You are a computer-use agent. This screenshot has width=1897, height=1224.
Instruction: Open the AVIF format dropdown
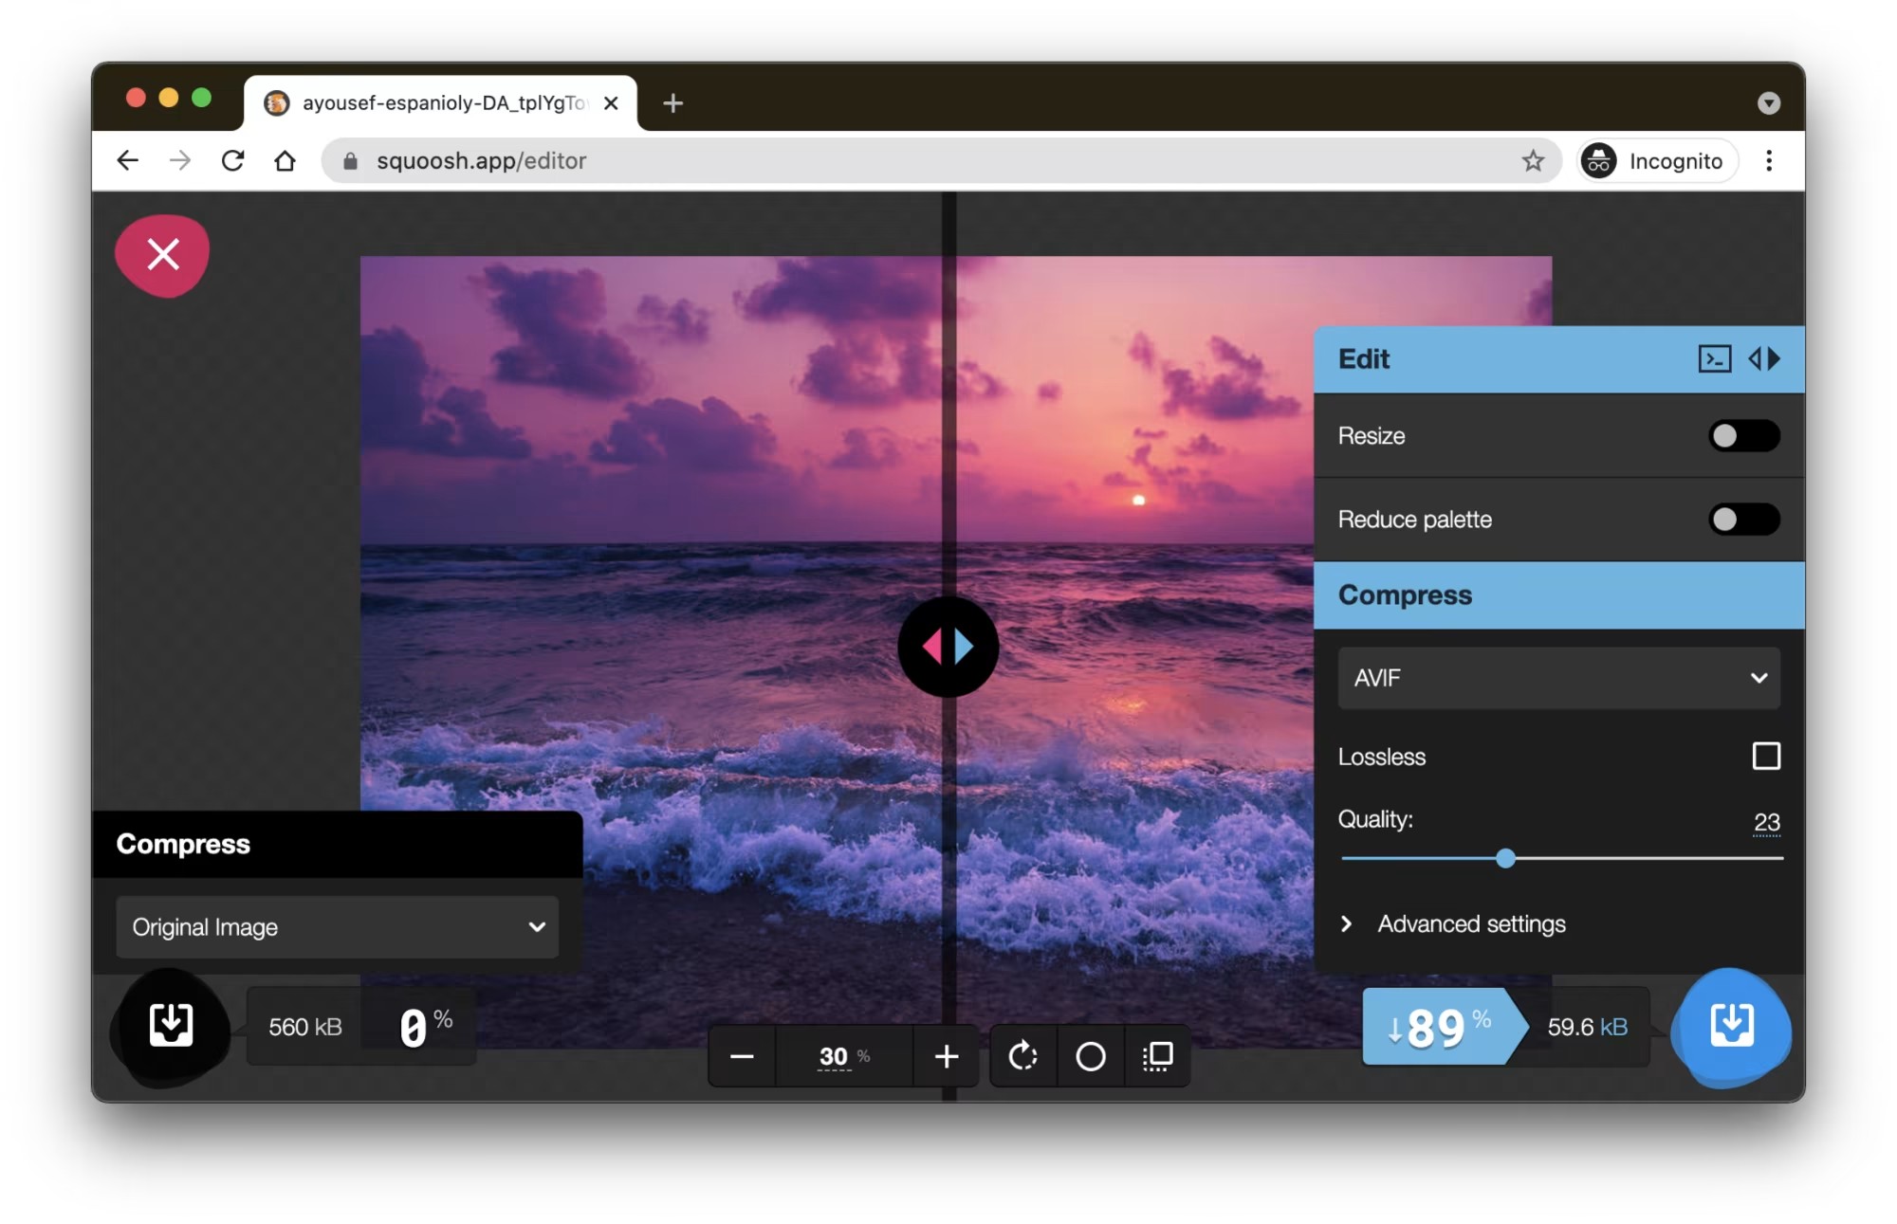1558,678
